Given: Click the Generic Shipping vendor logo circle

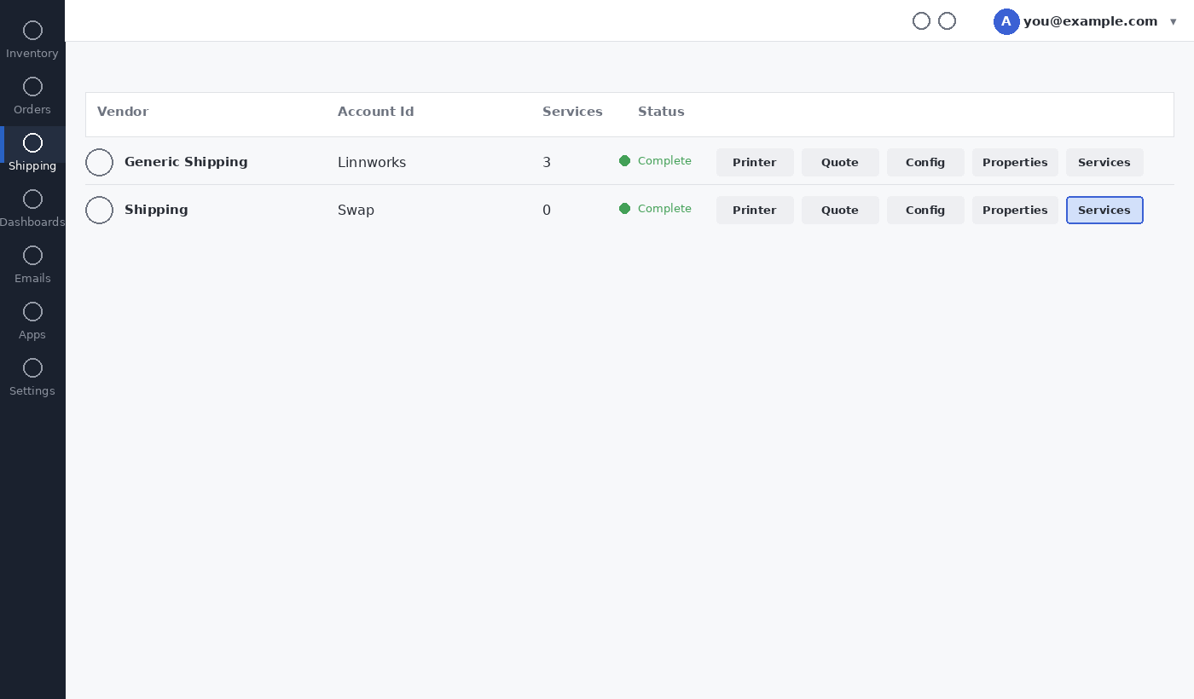Looking at the screenshot, I should (100, 162).
